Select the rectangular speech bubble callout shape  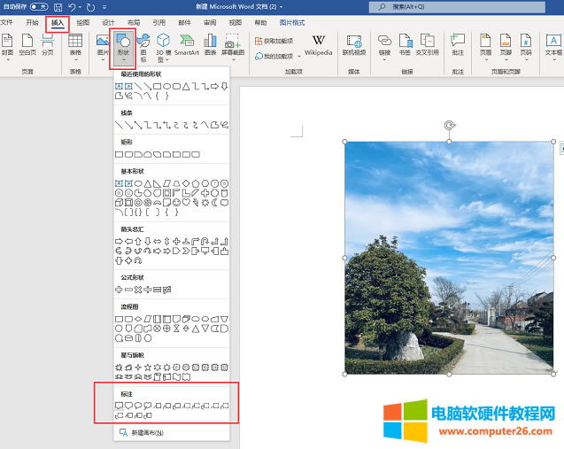click(119, 406)
